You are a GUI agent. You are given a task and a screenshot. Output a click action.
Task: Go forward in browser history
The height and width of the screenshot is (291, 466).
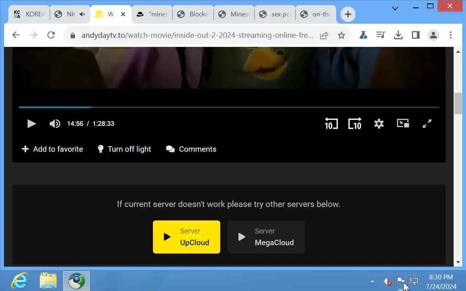pos(33,35)
